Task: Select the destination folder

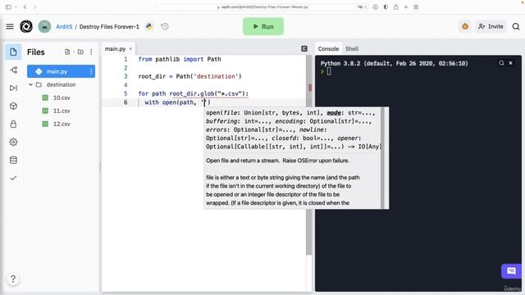Action: (61, 84)
